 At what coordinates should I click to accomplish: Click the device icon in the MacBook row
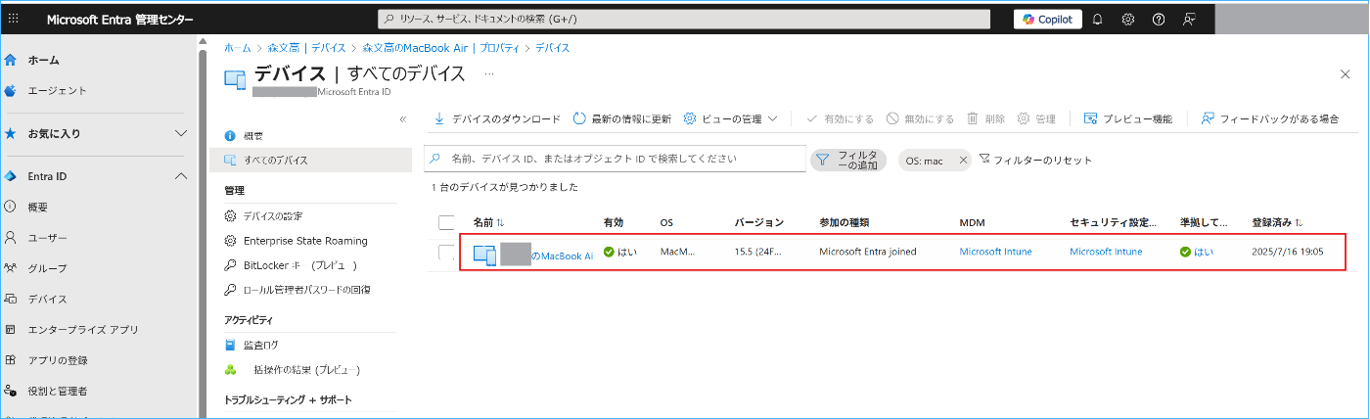(x=485, y=255)
